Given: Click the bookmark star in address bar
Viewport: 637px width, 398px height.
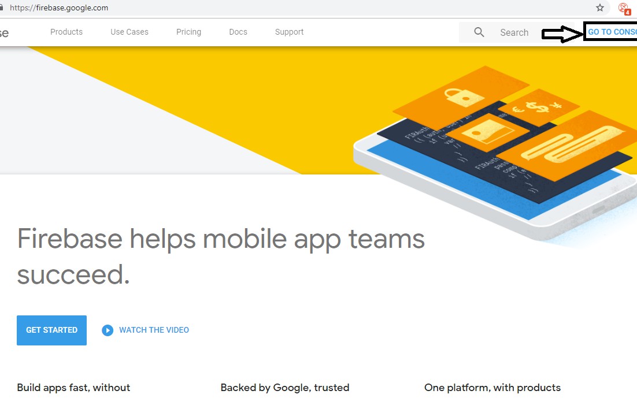Looking at the screenshot, I should [599, 8].
